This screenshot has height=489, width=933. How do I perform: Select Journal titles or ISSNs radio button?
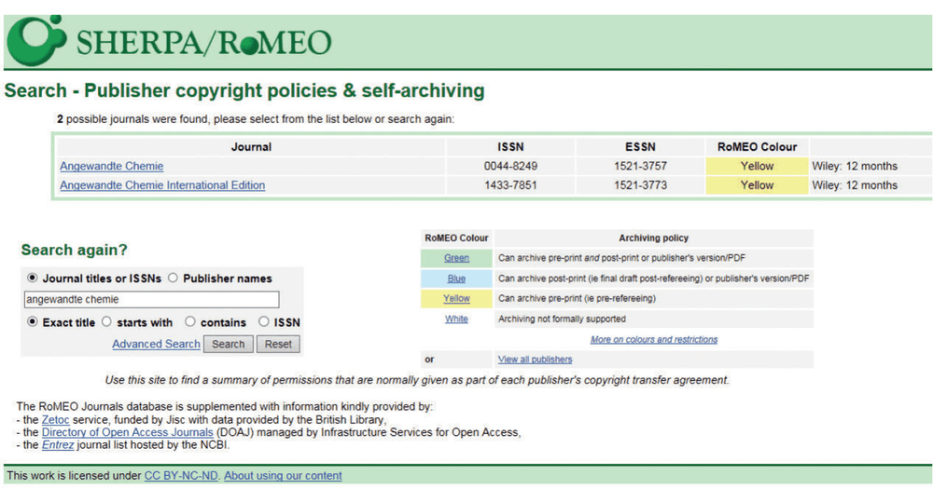click(32, 278)
